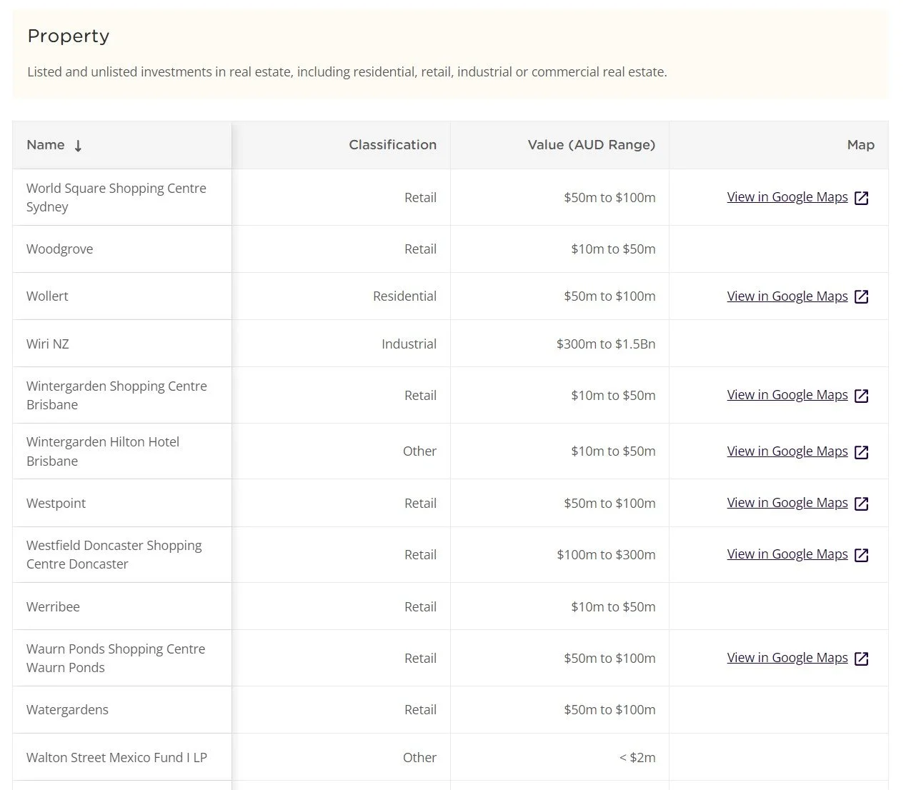This screenshot has width=916, height=790.
Task: View Wintergarden Hilton Hotel in Google Maps
Action: (x=787, y=451)
